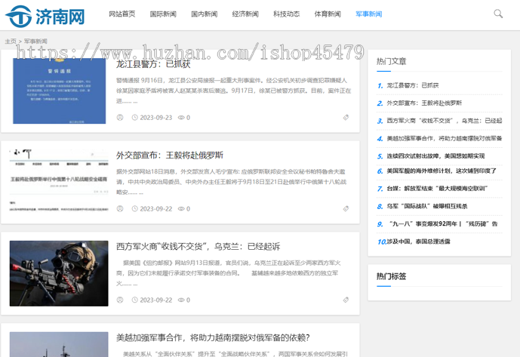
Task: Click the 热门文章 sidebar heading
Action: click(392, 61)
